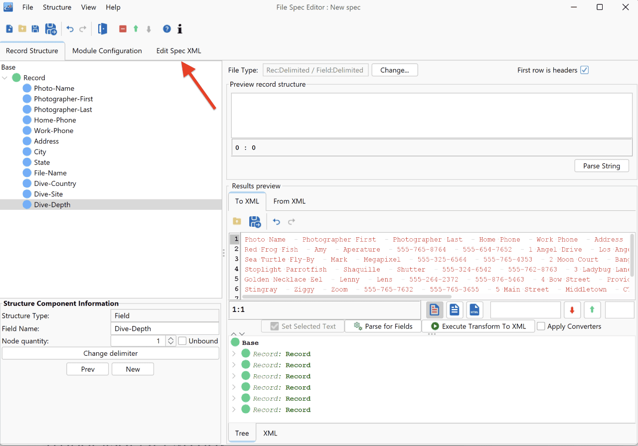Viewport: 638px width, 446px height.
Task: Tick the Apply Converters checkbox
Action: point(541,326)
